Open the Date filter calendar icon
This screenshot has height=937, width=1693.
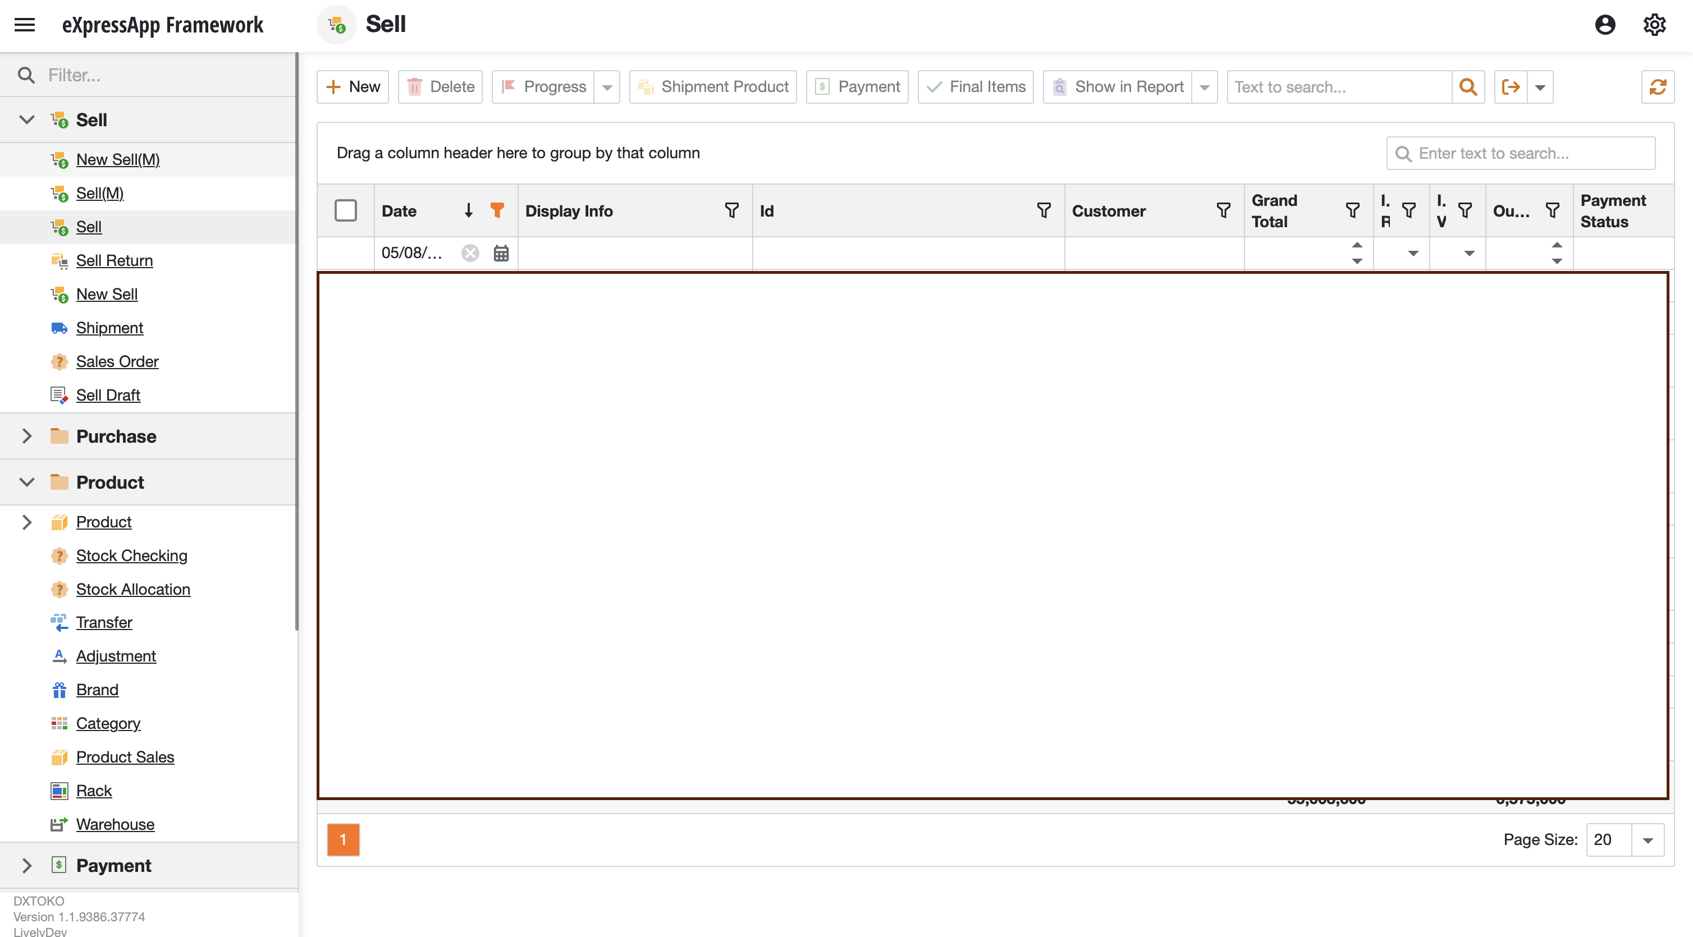coord(501,253)
